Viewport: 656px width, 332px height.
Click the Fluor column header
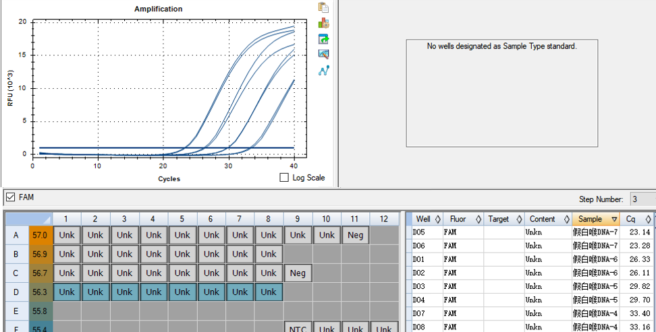(x=463, y=220)
